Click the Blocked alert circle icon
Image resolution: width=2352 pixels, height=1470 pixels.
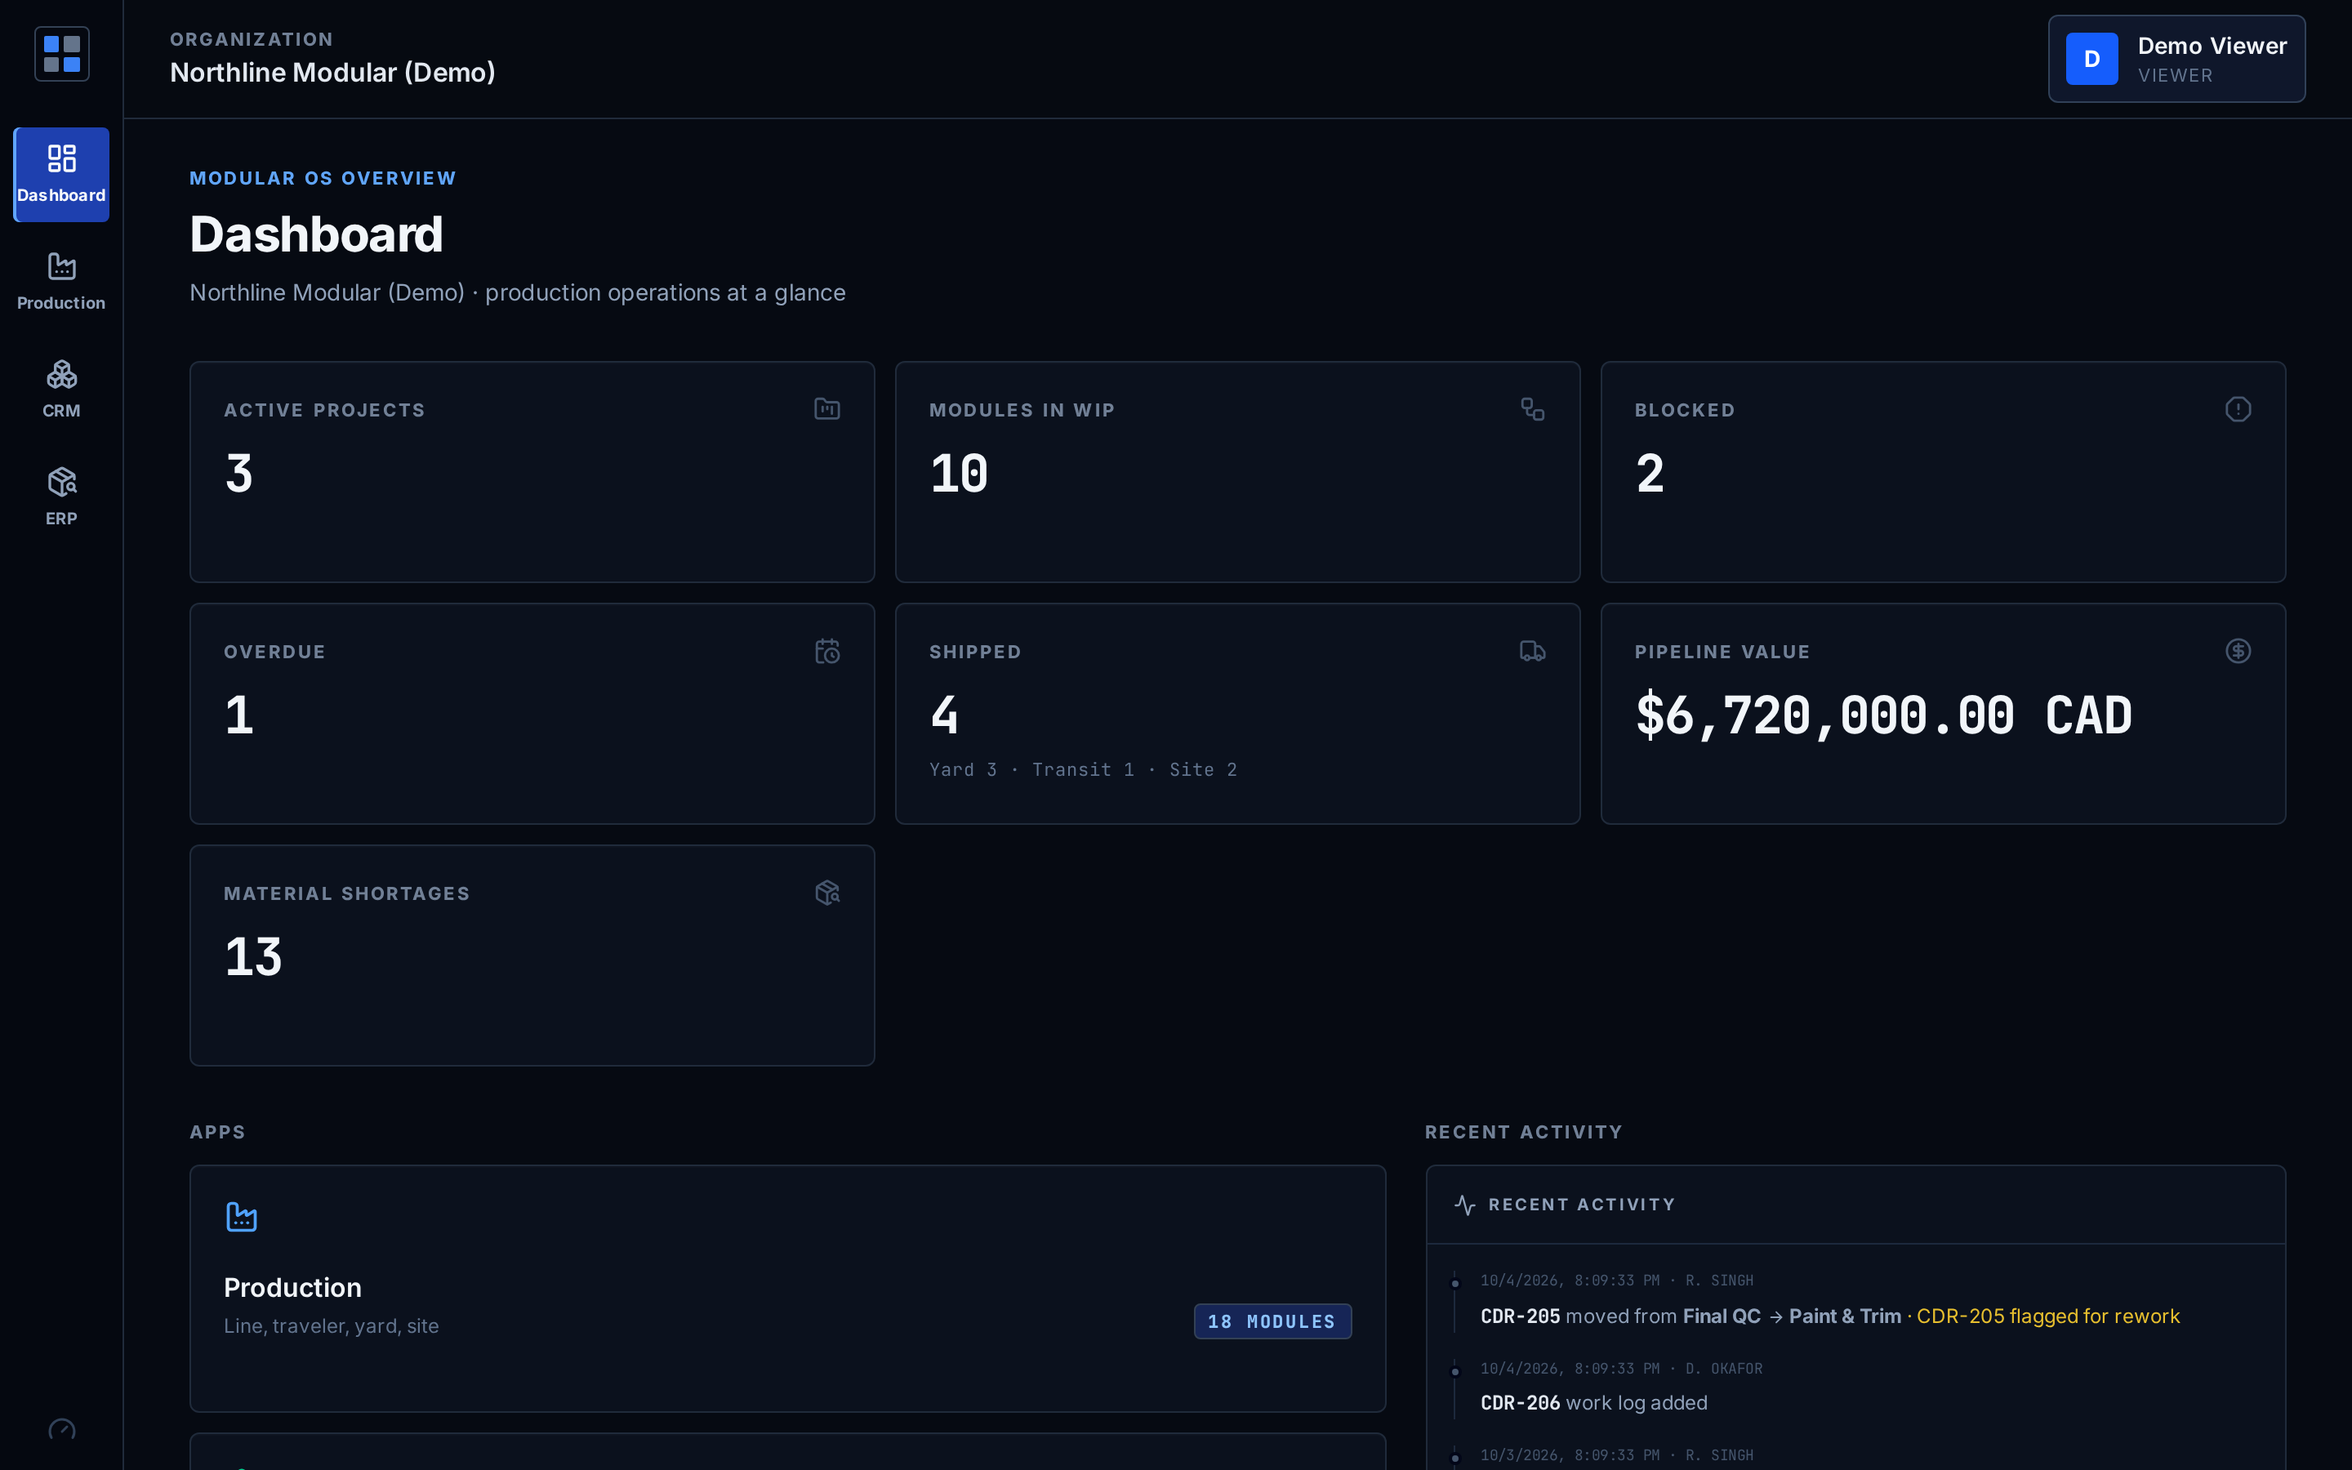click(2238, 408)
